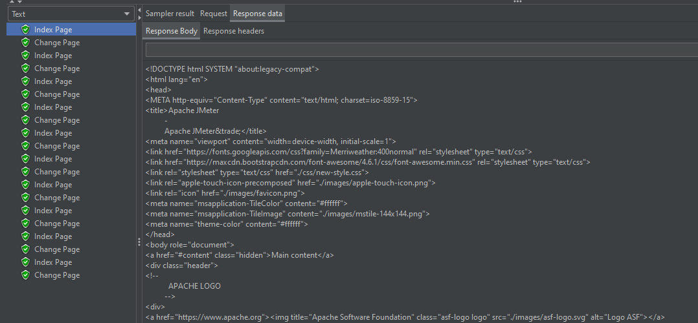This screenshot has width=698, height=323.
Task: Click the last Index Page shield icon
Action: (x=25, y=262)
